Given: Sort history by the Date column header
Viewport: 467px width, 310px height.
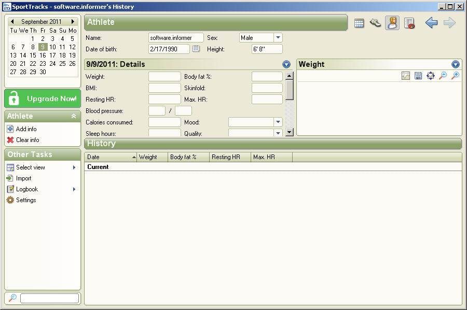Looking at the screenshot, I should 111,157.
